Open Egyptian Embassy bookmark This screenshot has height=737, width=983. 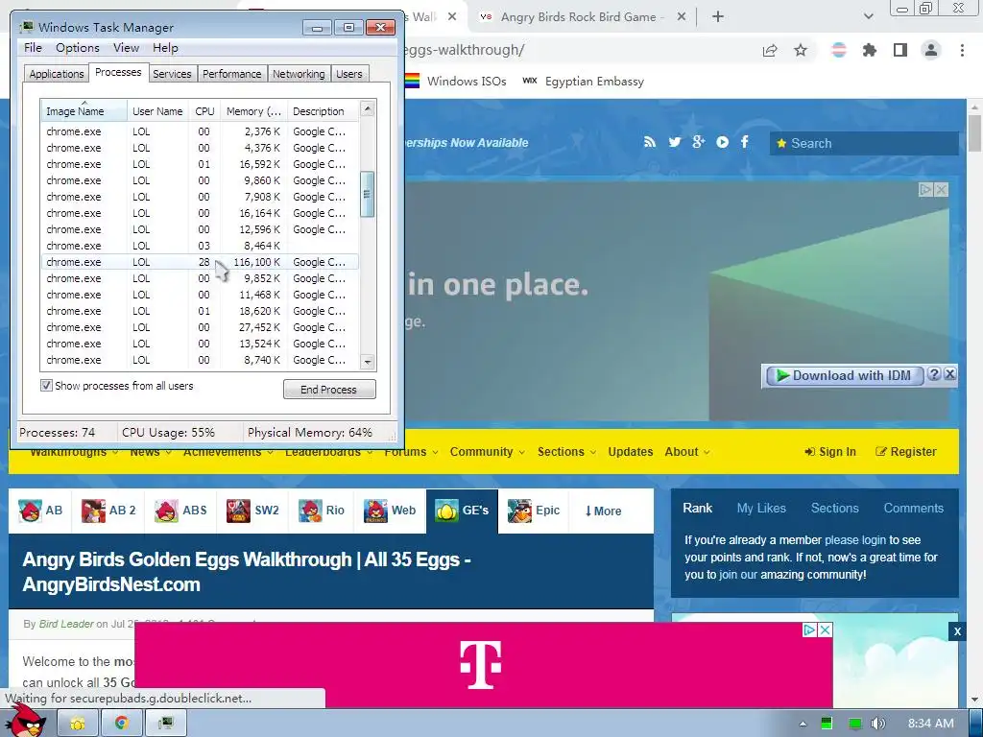point(583,81)
